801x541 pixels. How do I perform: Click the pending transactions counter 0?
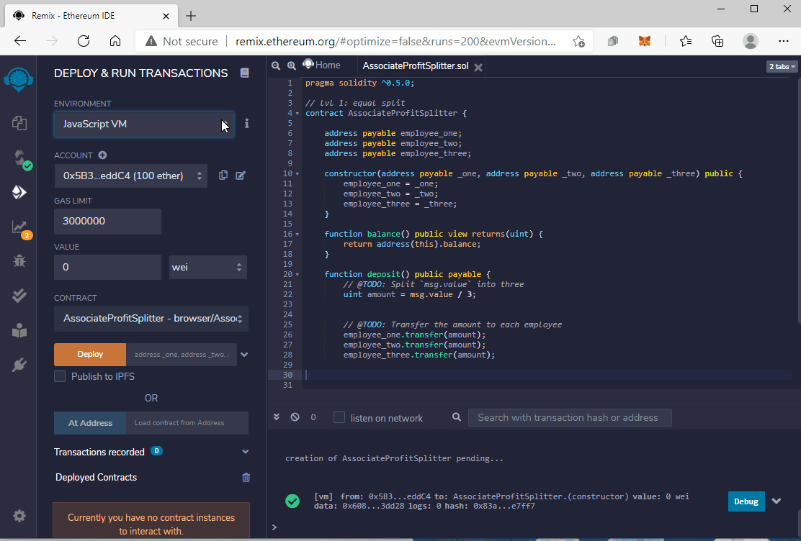coord(313,417)
